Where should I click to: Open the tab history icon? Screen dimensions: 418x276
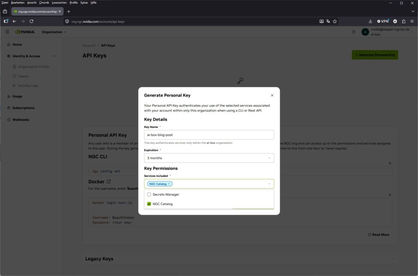pyautogui.click(x=5, y=11)
